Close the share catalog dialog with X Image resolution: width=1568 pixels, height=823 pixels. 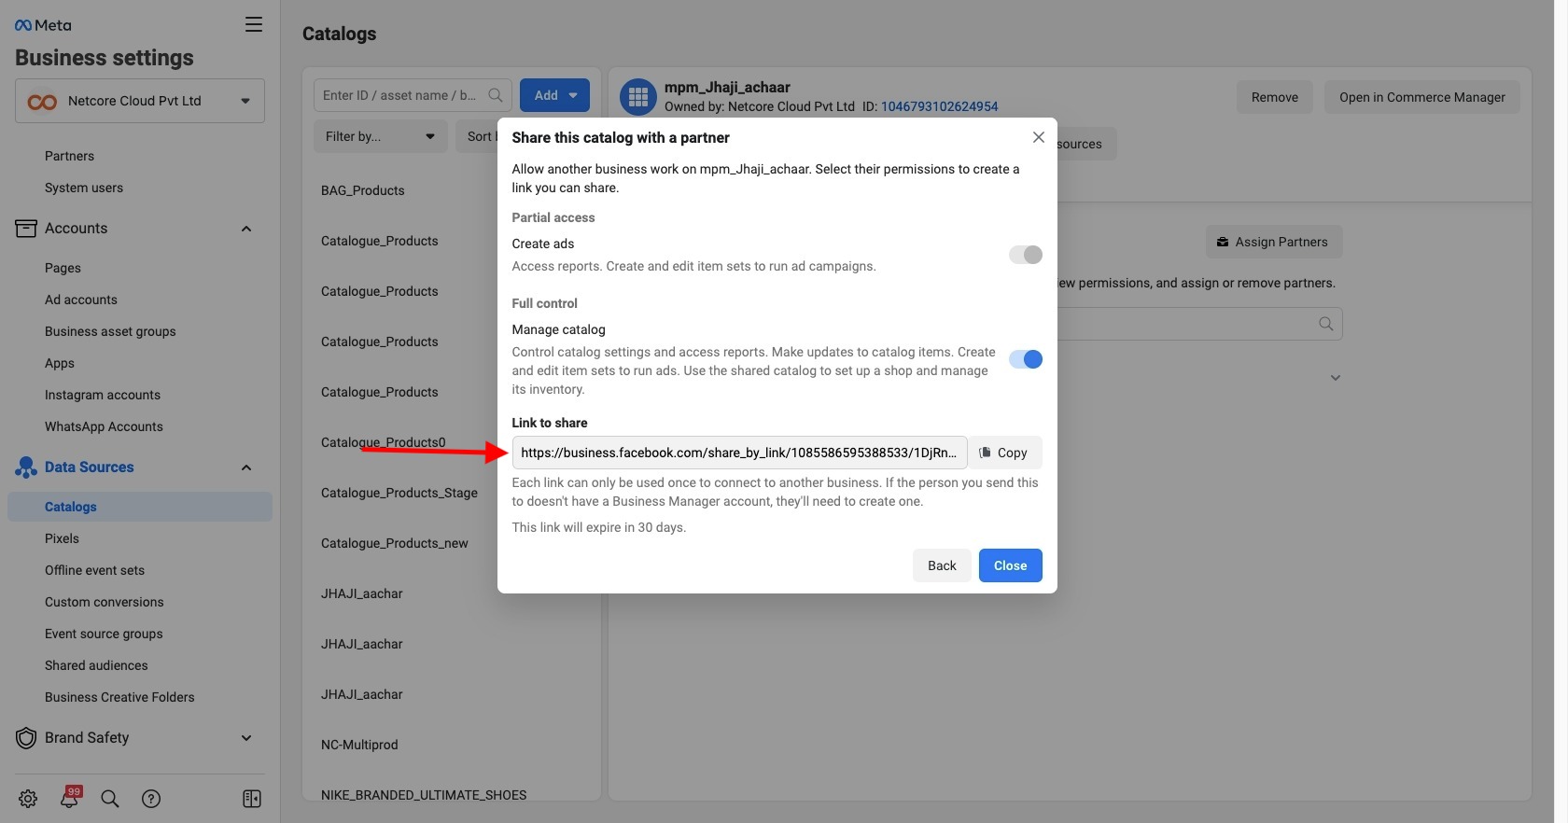pyautogui.click(x=1038, y=137)
